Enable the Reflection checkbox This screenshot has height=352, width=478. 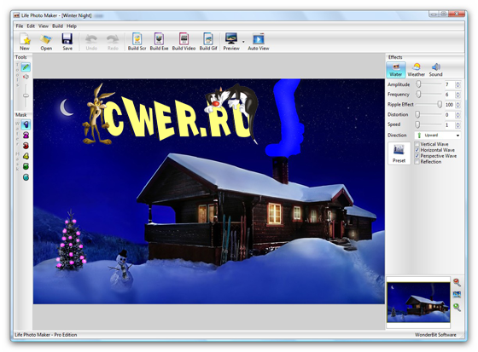pyautogui.click(x=417, y=162)
